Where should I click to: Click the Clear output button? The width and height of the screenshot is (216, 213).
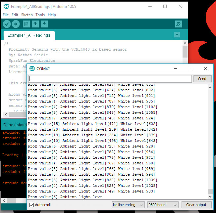point(196,205)
